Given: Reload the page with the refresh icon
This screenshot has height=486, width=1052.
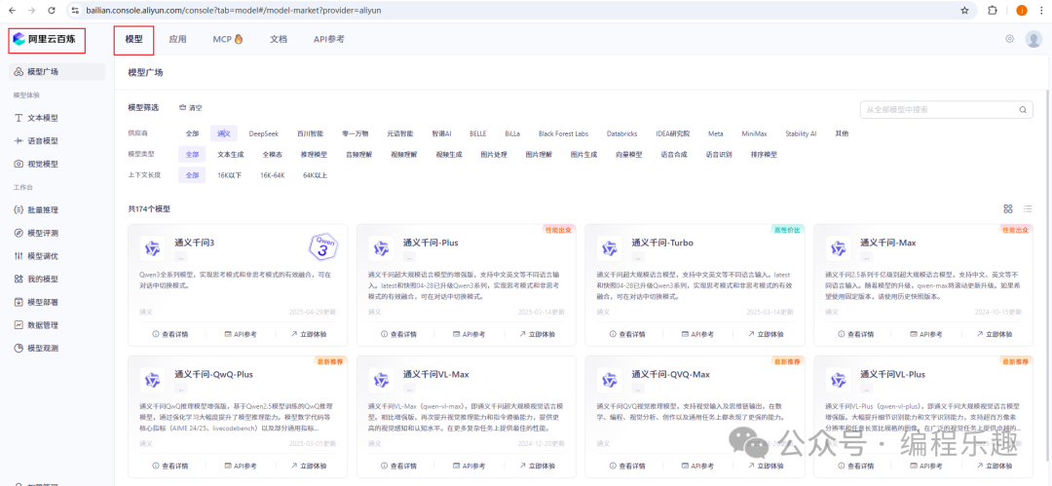Looking at the screenshot, I should [x=52, y=10].
